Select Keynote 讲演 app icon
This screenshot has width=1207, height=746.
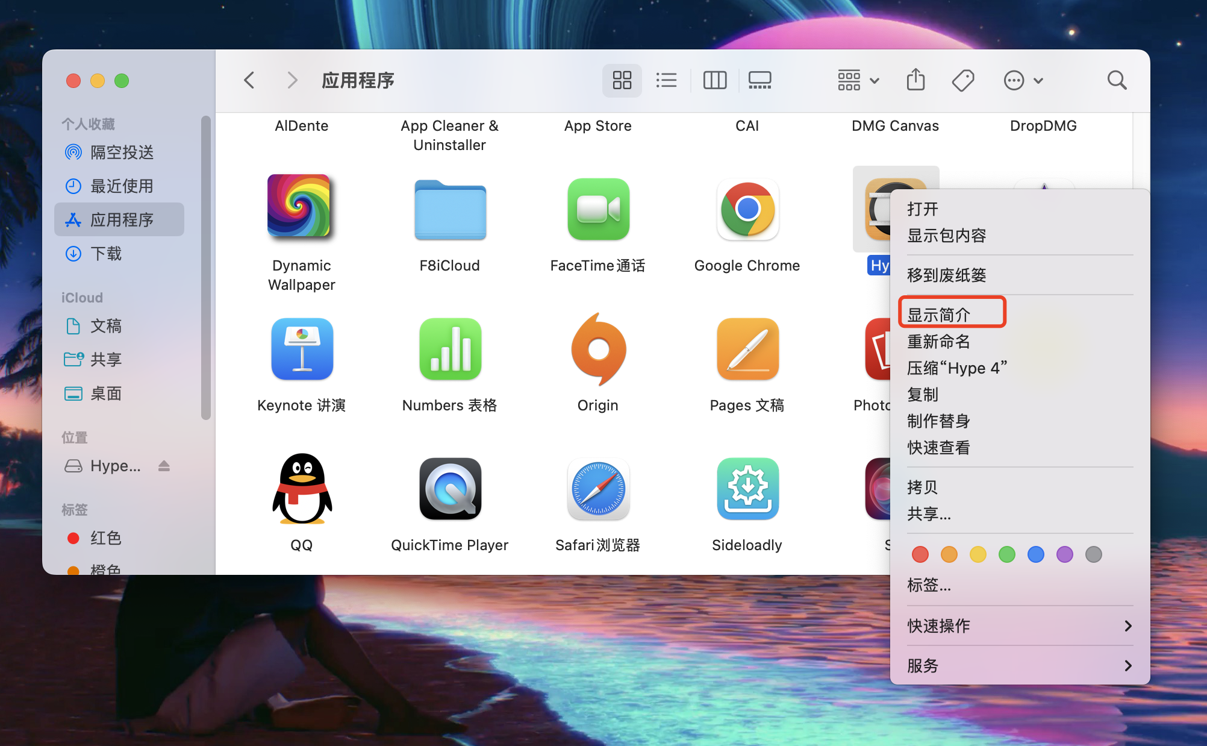tap(302, 349)
